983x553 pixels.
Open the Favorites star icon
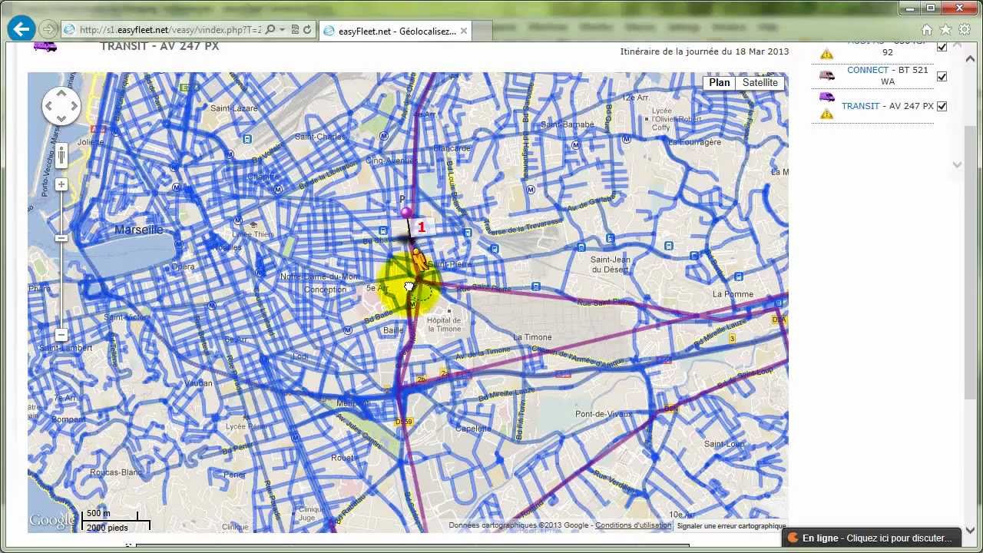[945, 29]
